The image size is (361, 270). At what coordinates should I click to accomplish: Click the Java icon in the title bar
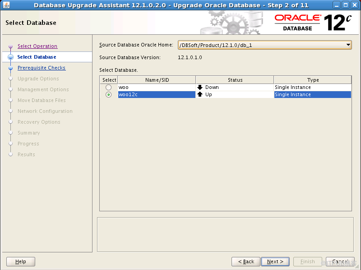(6, 5)
